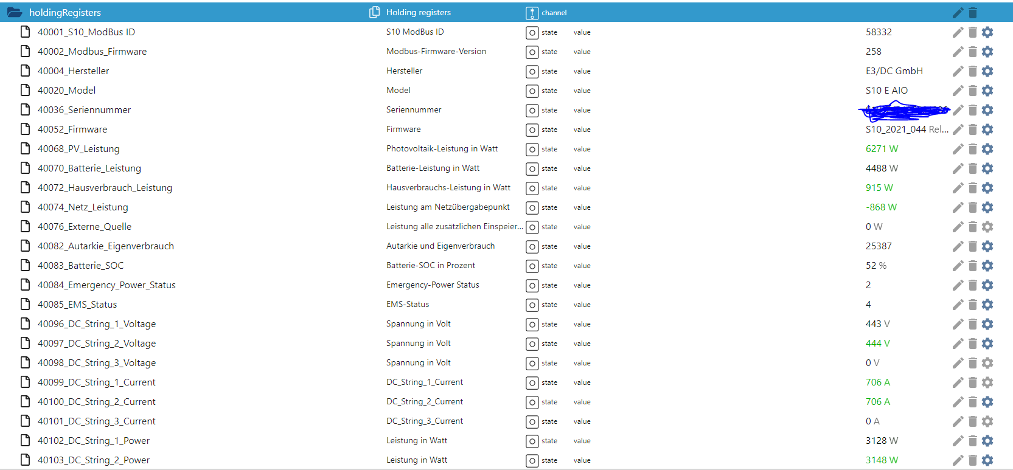Click the Emergency-Power Status description
The image size is (1013, 470).
pos(433,285)
